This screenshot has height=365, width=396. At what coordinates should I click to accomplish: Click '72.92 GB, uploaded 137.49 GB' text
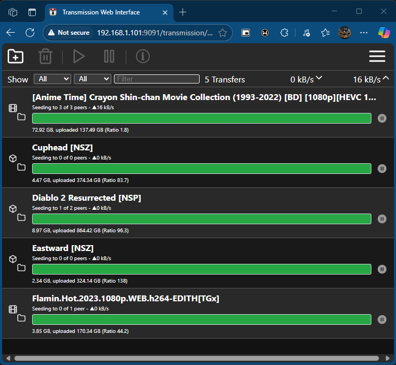(x=67, y=130)
